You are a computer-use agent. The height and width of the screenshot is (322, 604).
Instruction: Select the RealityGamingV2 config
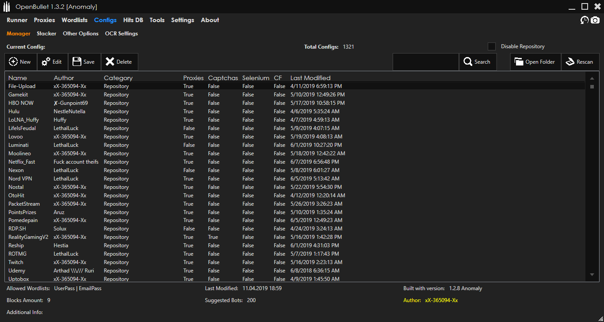tap(296, 237)
